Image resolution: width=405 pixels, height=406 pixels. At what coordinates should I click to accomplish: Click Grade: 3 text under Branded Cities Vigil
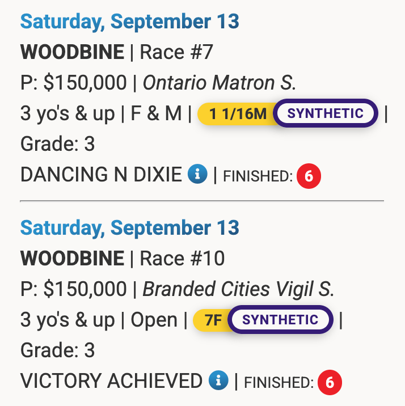pos(57,350)
